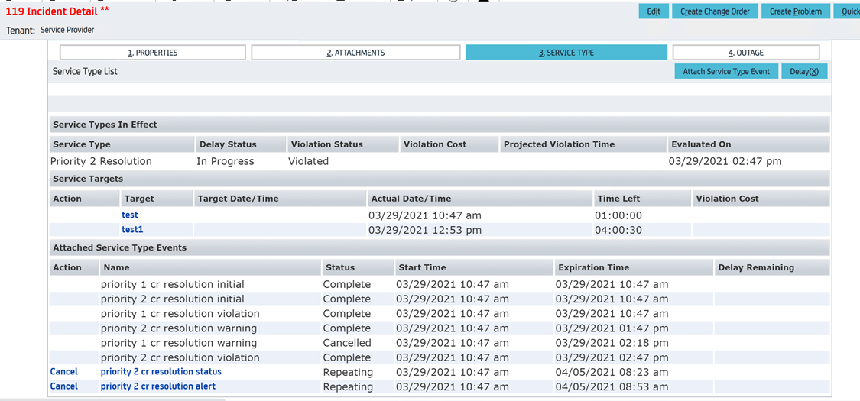Click the Edit button
Screen dimensions: 860x401
[654, 11]
